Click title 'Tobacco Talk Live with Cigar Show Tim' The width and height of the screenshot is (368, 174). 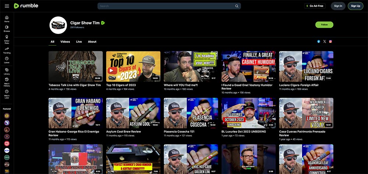pyautogui.click(x=75, y=85)
